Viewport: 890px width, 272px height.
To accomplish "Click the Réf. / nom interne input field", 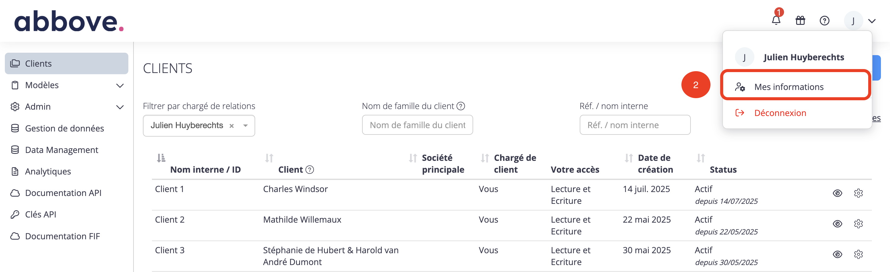I will point(635,125).
